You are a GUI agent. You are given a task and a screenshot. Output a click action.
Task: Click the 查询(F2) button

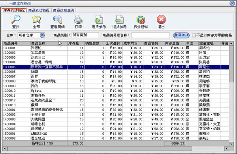coord(181,35)
